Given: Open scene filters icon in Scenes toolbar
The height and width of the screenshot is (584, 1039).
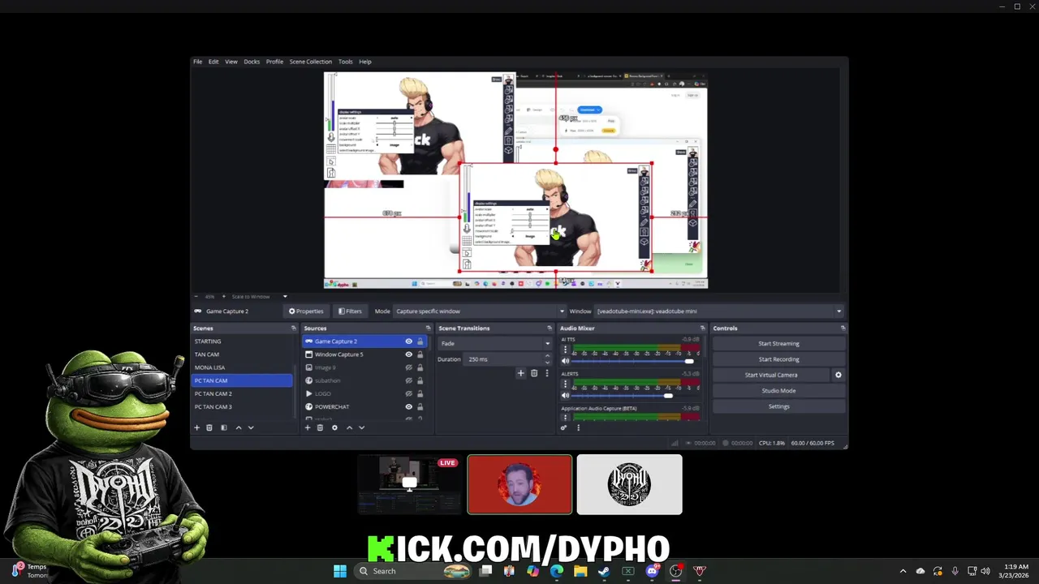Looking at the screenshot, I should click(x=223, y=427).
